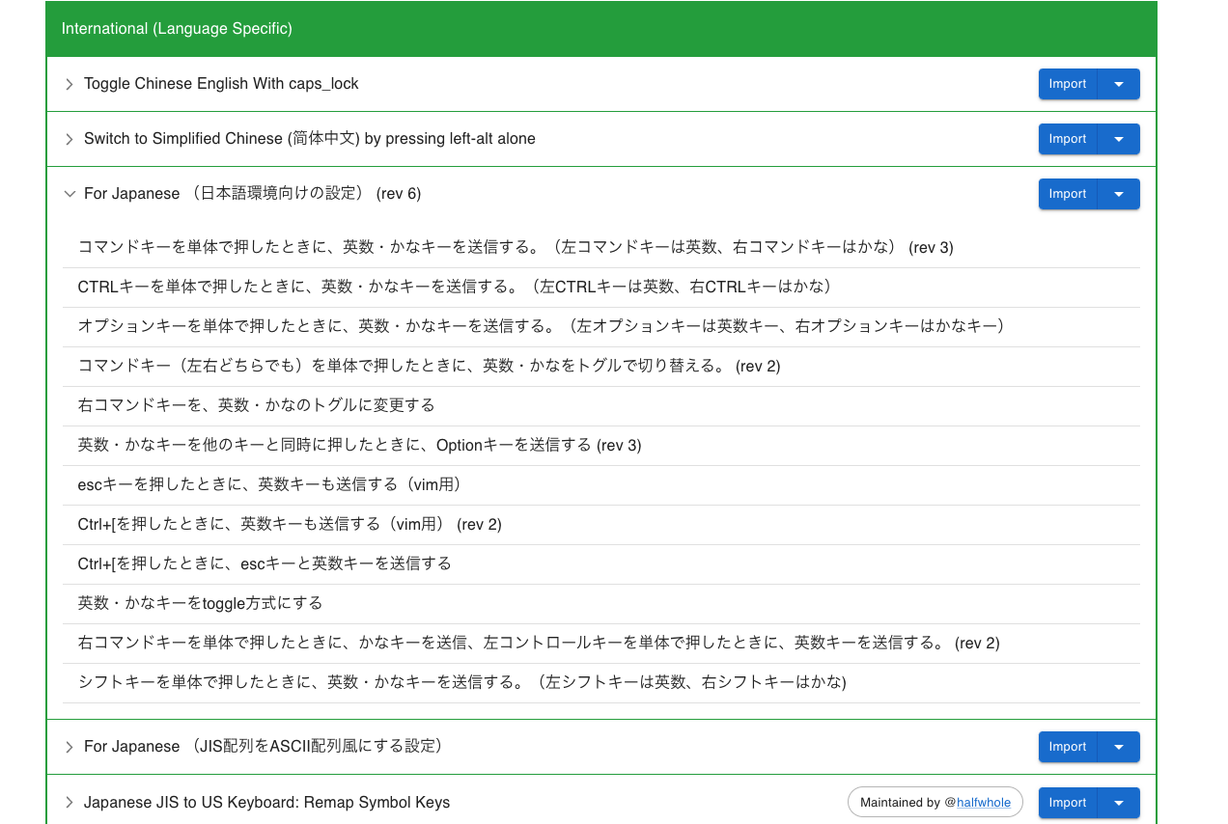Select Ctrl+[ 英数キーも送信する (rev 2) row
1228x824 pixels.
(601, 525)
